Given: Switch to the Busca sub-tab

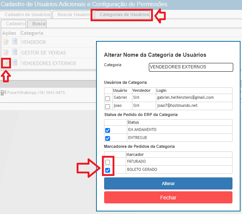Looking at the screenshot, I should 39,24.
